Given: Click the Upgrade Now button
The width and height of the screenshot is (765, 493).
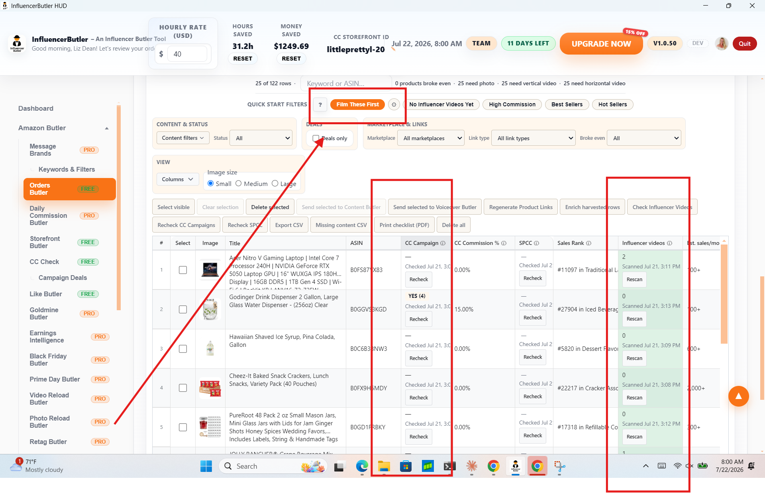Looking at the screenshot, I should (x=601, y=43).
